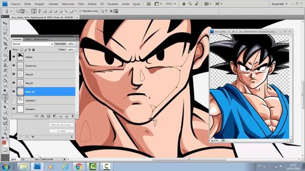This screenshot has height=171, width=305.
Task: Create a new adjustment layer icon
Action: [x=54, y=116]
